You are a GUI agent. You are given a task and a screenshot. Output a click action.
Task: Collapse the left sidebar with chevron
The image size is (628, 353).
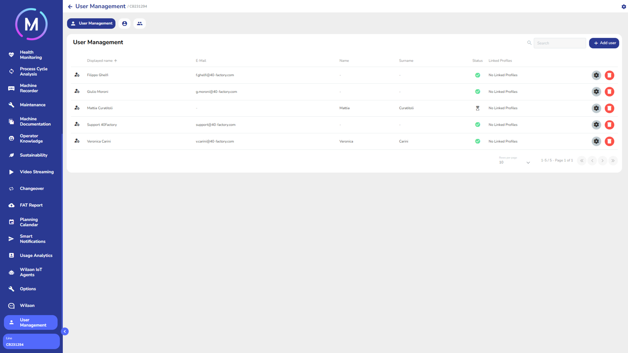pyautogui.click(x=65, y=331)
